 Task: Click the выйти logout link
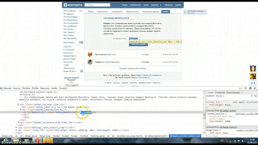[178, 5]
